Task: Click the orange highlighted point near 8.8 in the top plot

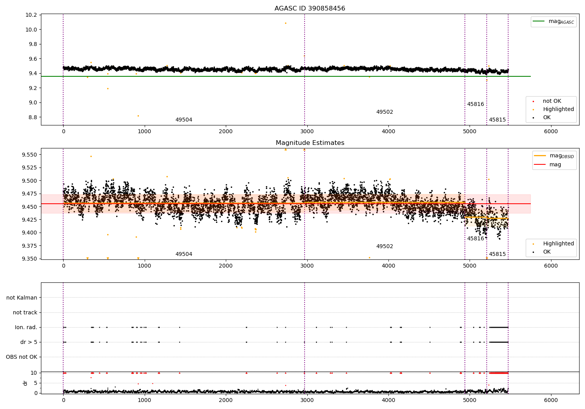Action: [x=138, y=116]
